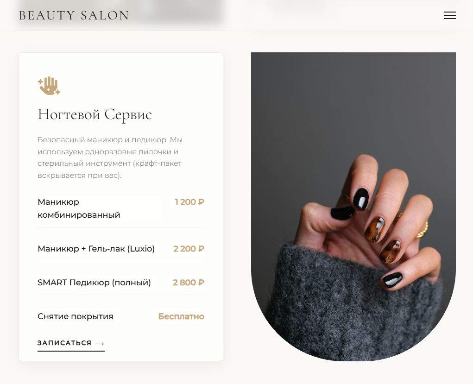Click the 2 800 ₽ price
This screenshot has height=384, width=473.
point(188,283)
